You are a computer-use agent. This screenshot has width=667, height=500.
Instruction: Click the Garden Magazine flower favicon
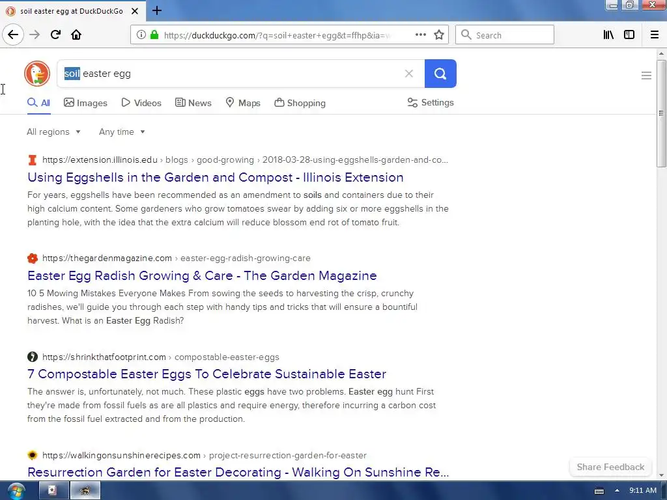[x=33, y=258]
